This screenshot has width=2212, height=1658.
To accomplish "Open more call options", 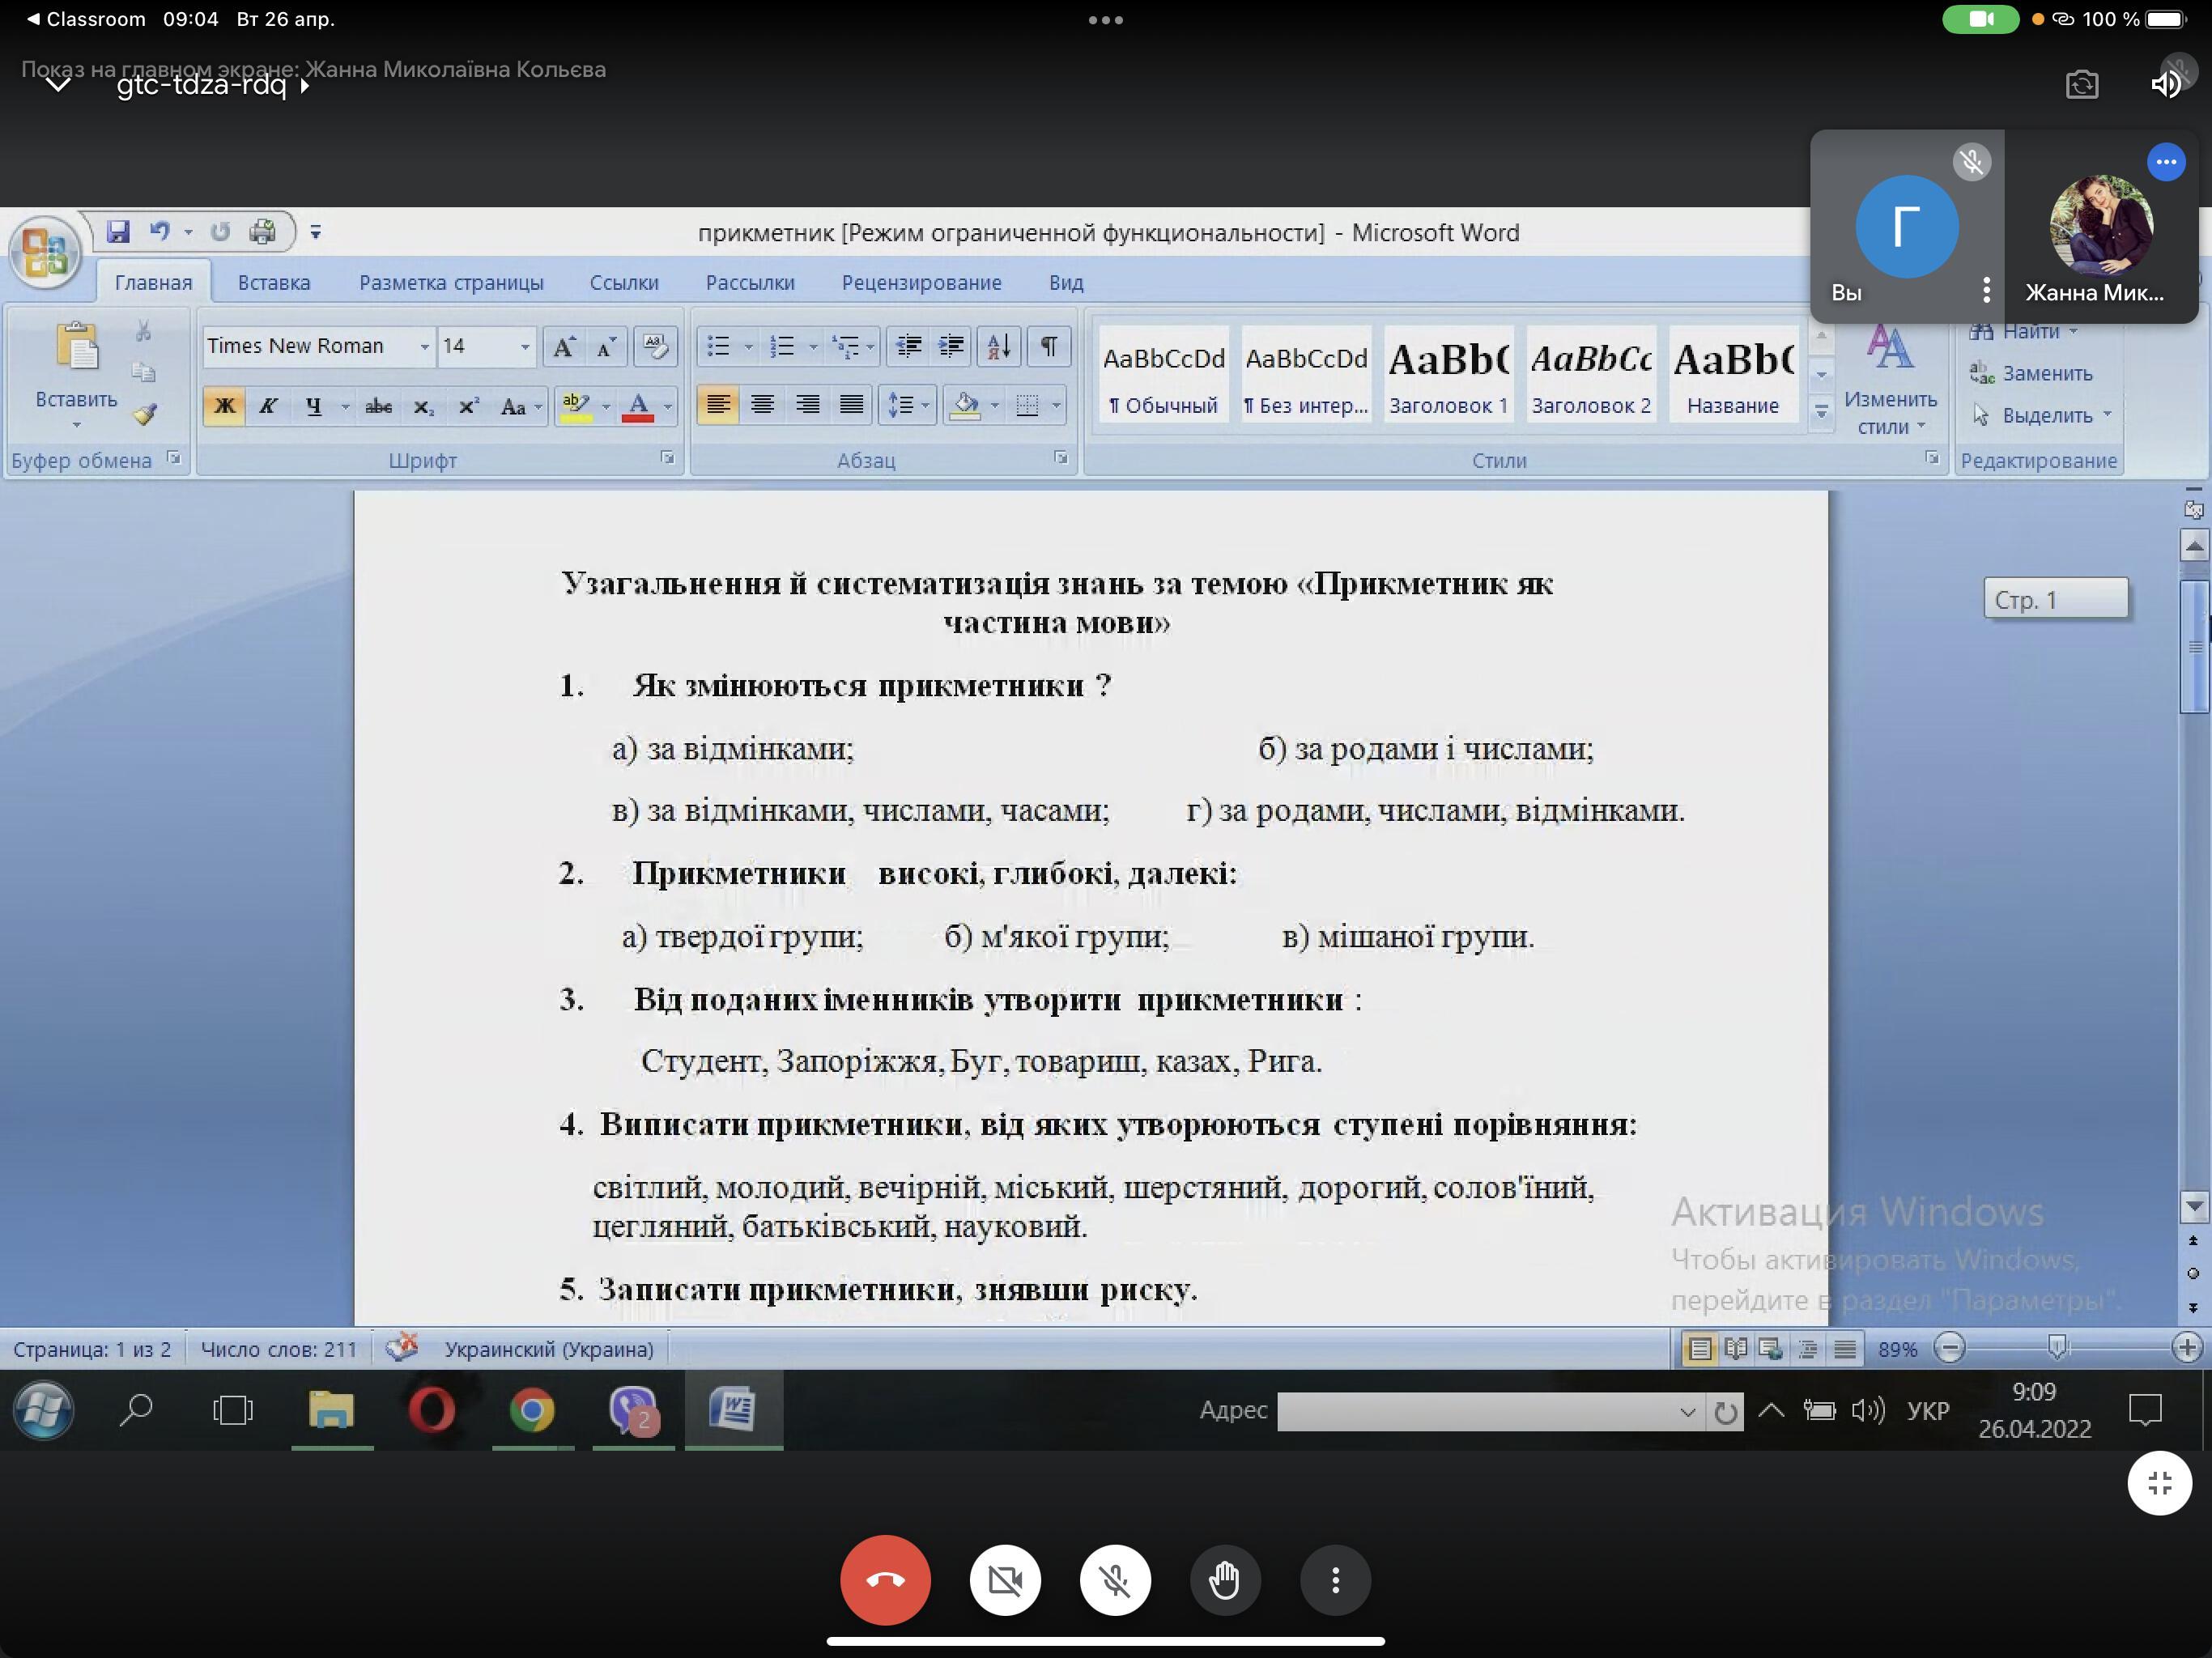I will (x=1335, y=1580).
